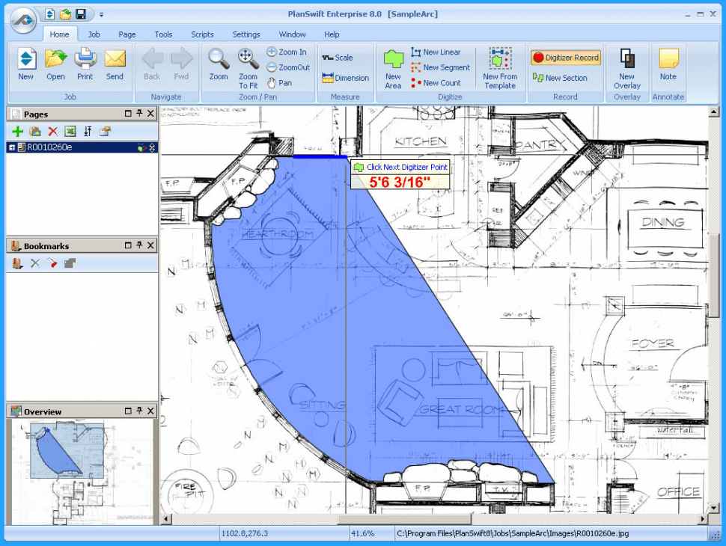Click PlanSwift application orb button
This screenshot has width=726, height=546.
23,20
